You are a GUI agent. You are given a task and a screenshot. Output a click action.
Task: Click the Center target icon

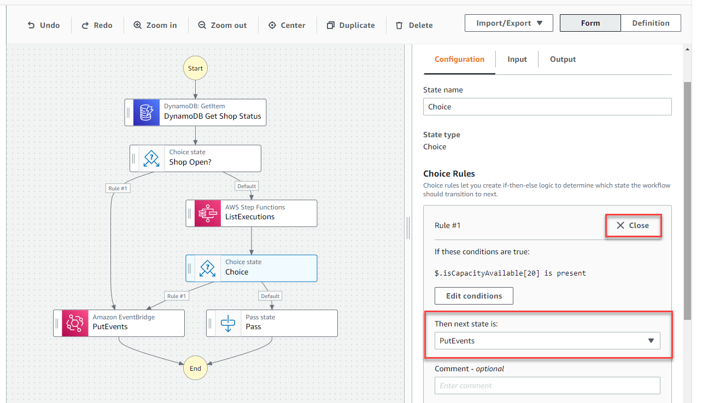272,25
